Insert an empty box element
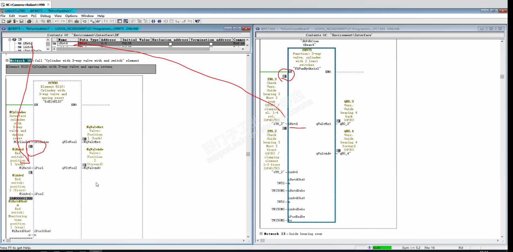Viewport: 513px width, 252px height. coord(172,21)
